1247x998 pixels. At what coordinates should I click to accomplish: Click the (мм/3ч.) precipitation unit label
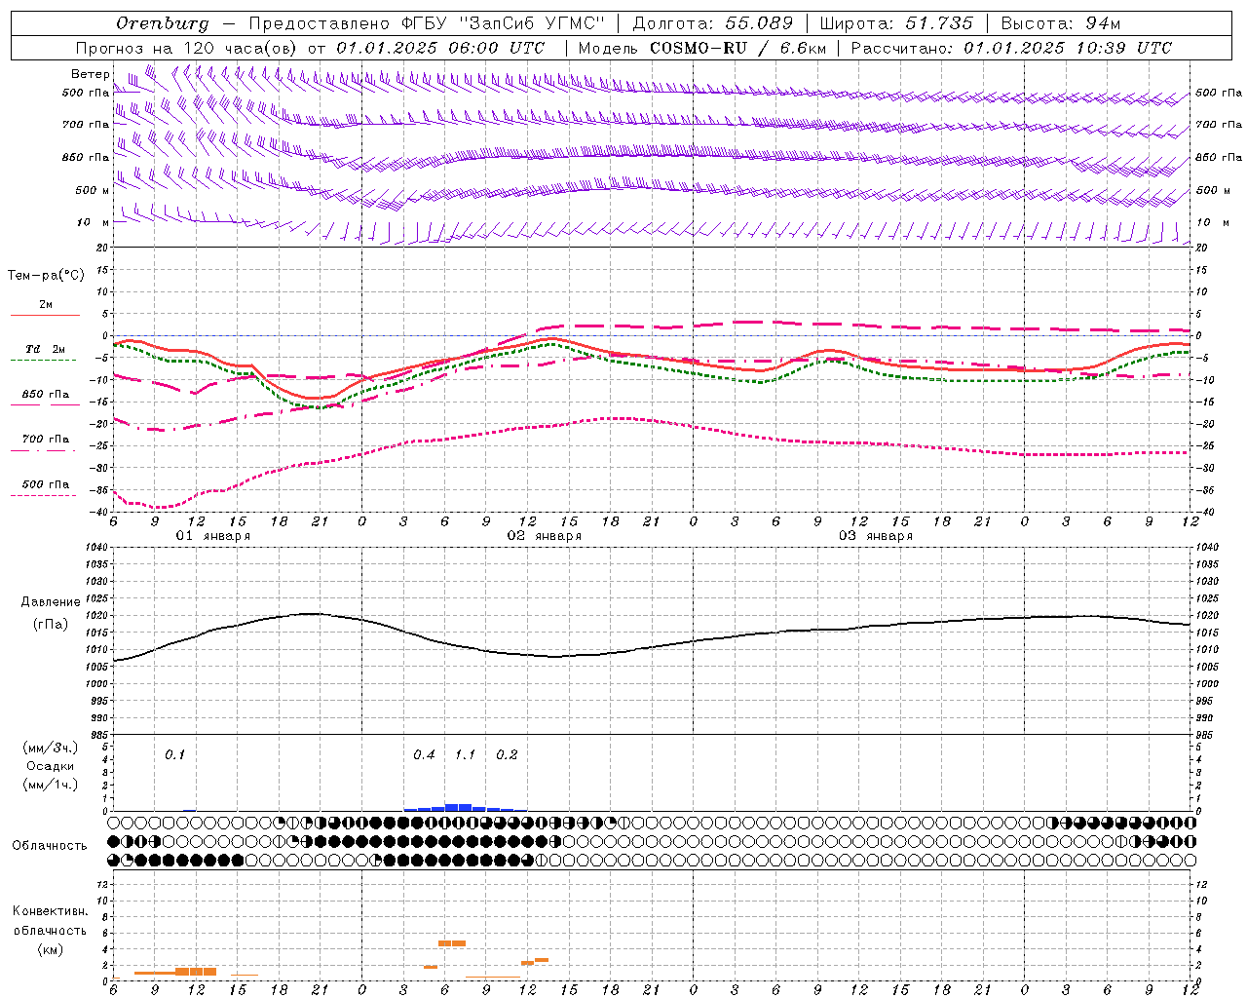coord(51,748)
